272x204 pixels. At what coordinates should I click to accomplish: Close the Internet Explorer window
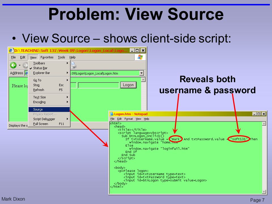[143, 50]
